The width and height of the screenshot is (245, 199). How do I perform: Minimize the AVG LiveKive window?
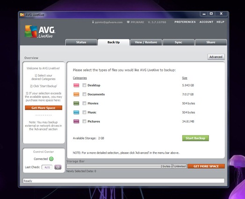(x=204, y=14)
